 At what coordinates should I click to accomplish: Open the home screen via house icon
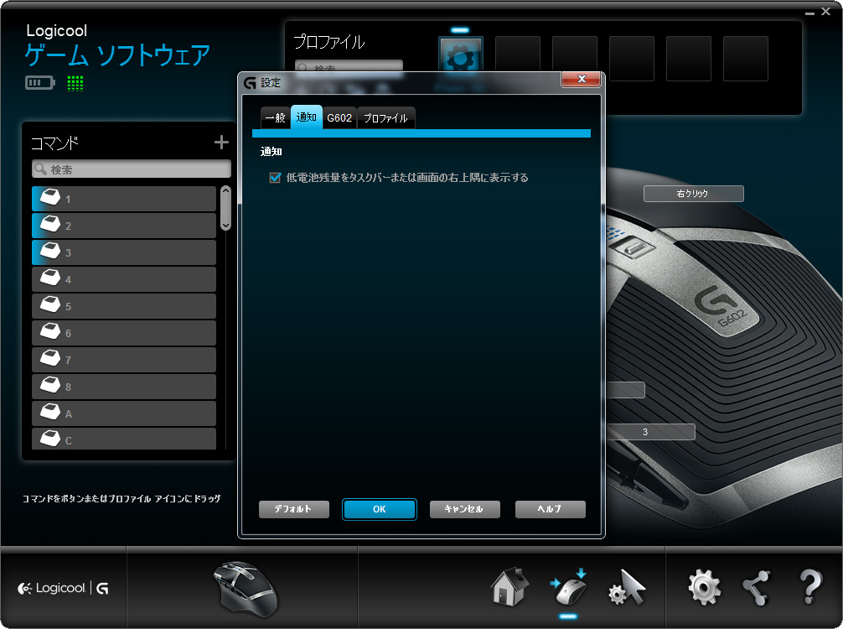pos(509,587)
